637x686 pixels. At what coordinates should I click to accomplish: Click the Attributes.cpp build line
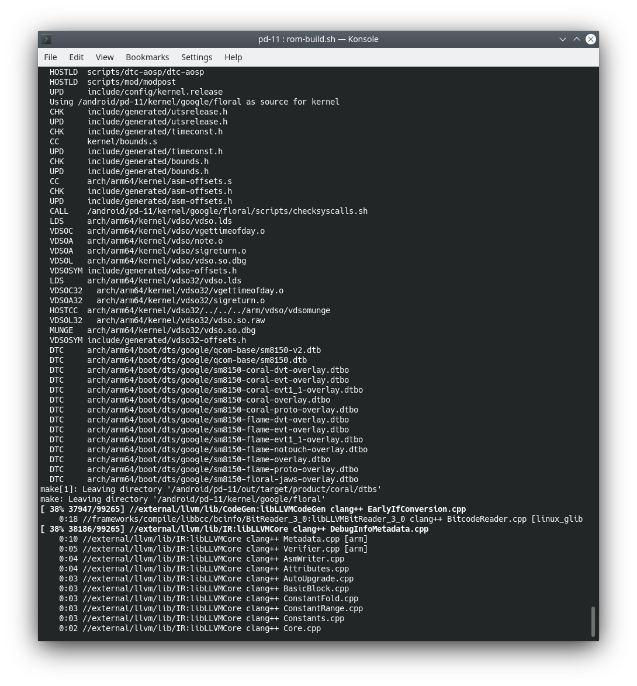204,569
